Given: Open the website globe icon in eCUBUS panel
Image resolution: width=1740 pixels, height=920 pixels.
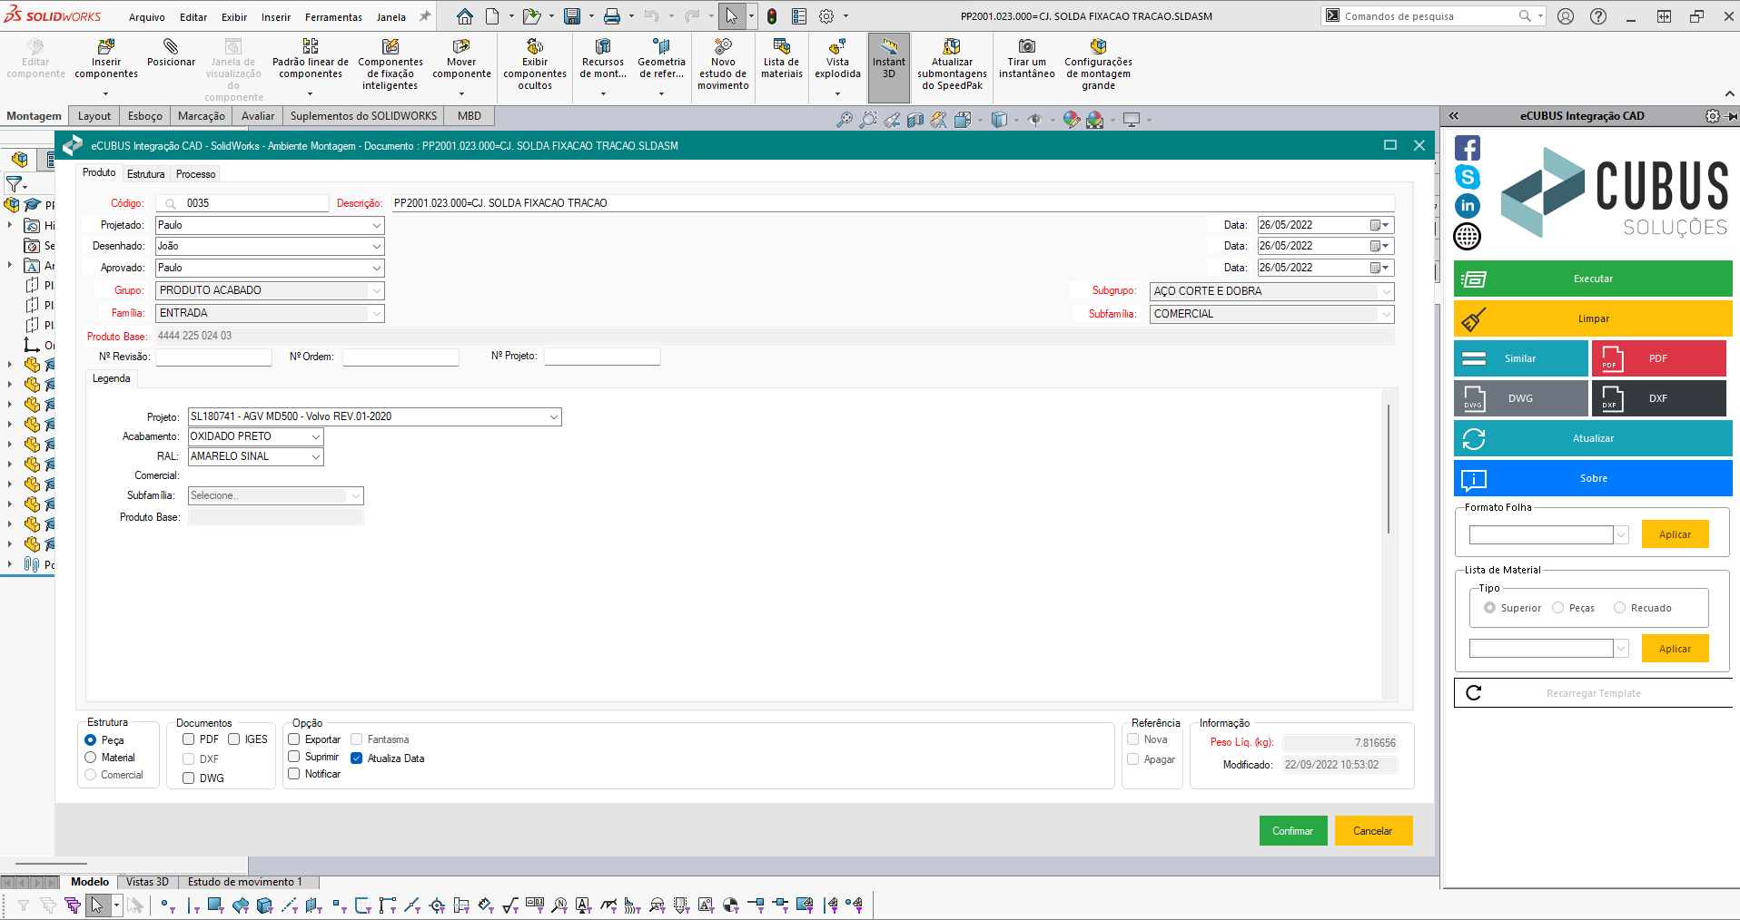Looking at the screenshot, I should tap(1467, 237).
